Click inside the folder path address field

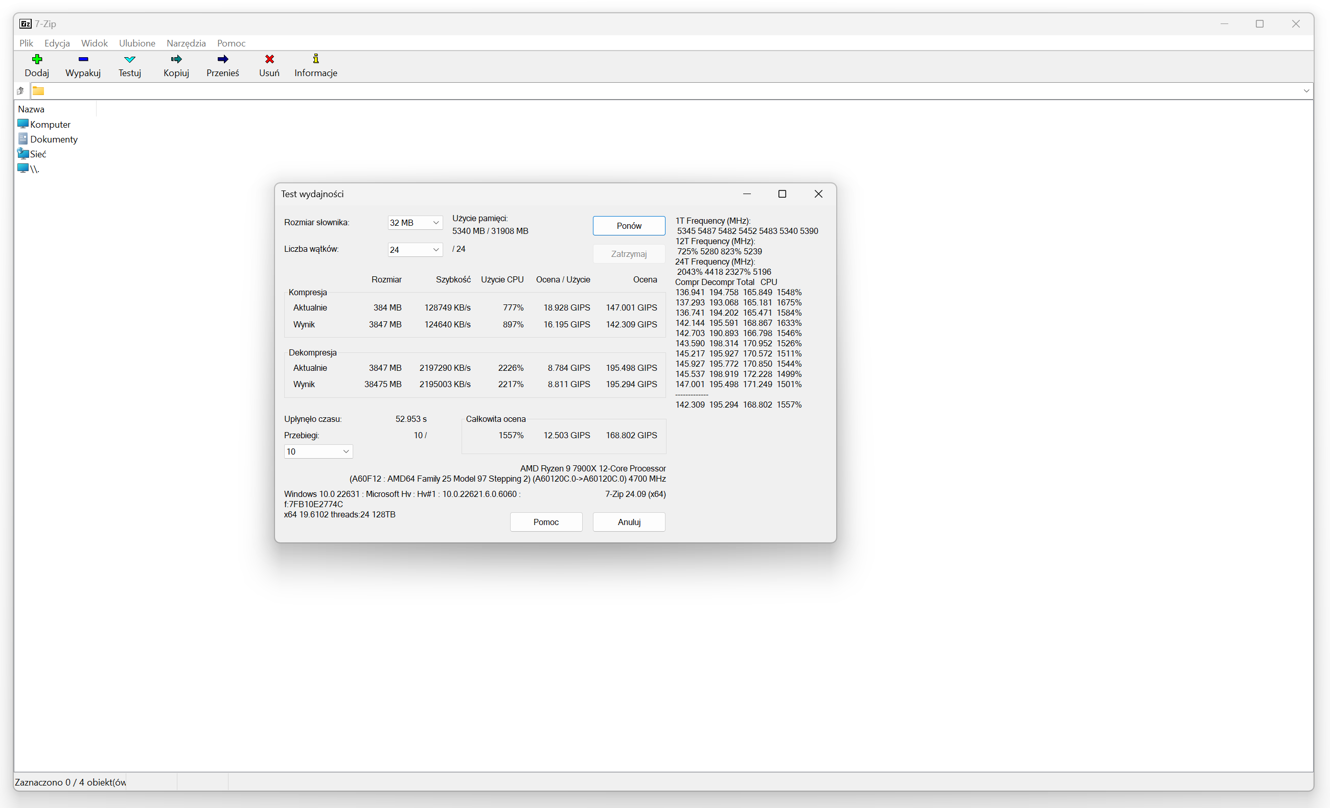[648, 90]
